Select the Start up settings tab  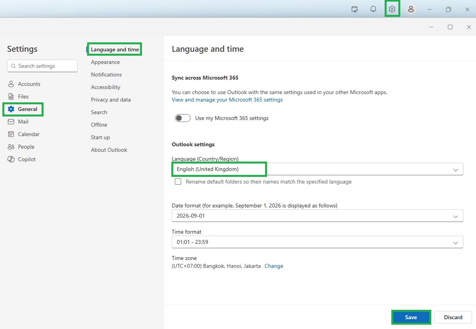pyautogui.click(x=100, y=137)
